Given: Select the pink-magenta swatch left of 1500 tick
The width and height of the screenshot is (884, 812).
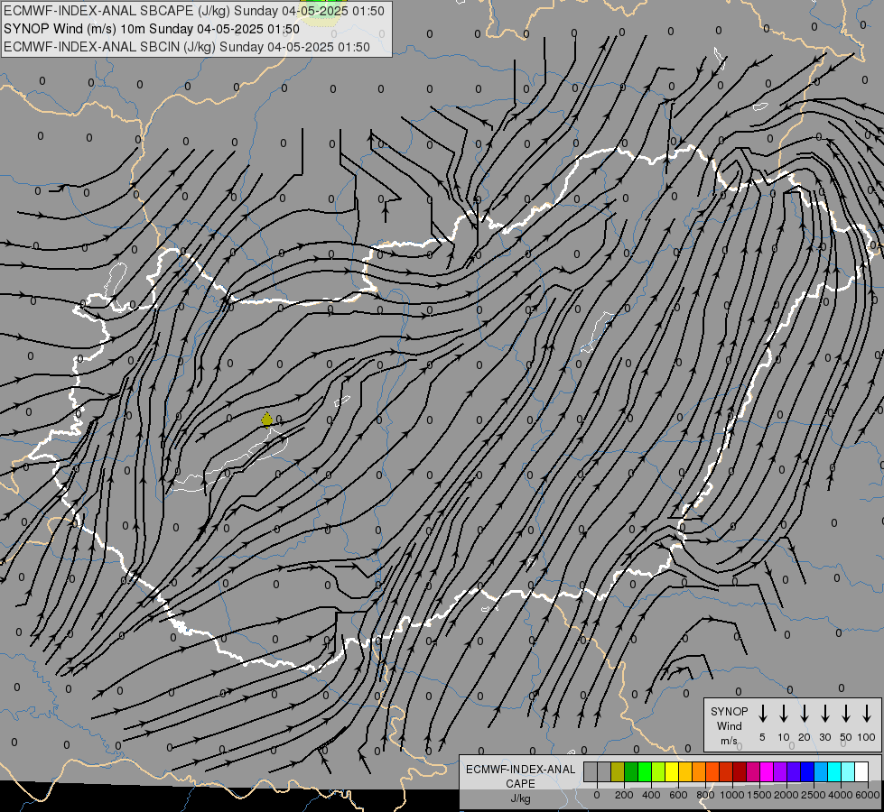Looking at the screenshot, I should [x=754, y=771].
